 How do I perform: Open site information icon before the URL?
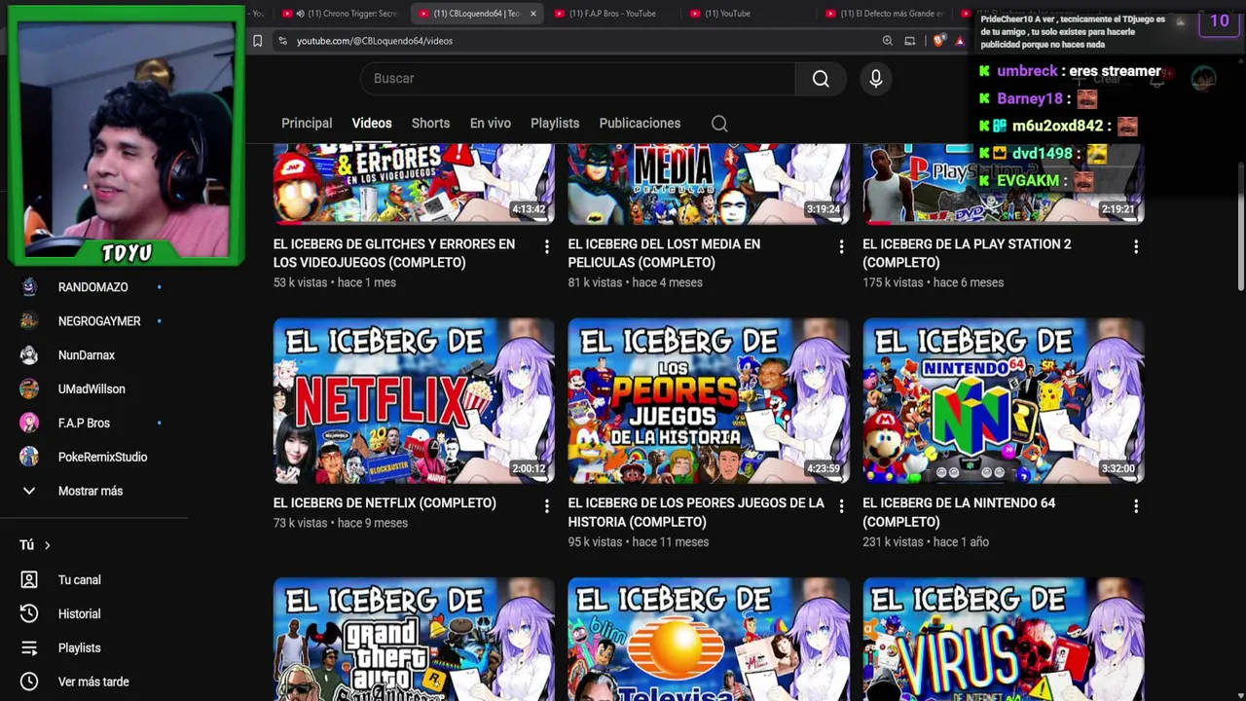tap(282, 41)
